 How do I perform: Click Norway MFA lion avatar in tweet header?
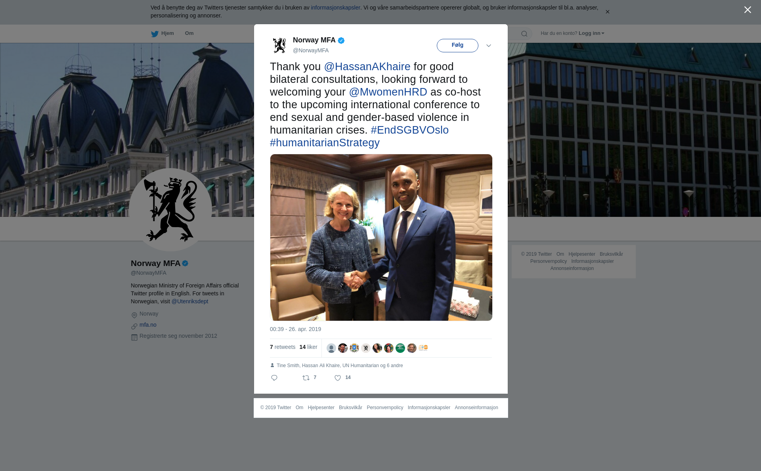pyautogui.click(x=279, y=45)
